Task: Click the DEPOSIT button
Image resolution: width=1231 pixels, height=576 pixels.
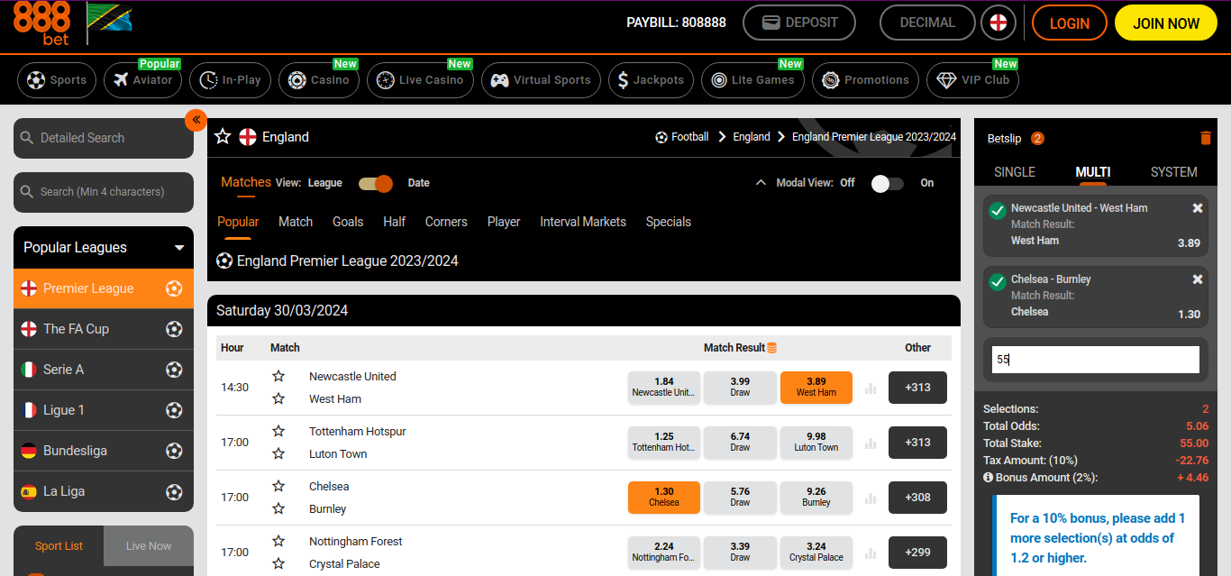Action: [799, 23]
